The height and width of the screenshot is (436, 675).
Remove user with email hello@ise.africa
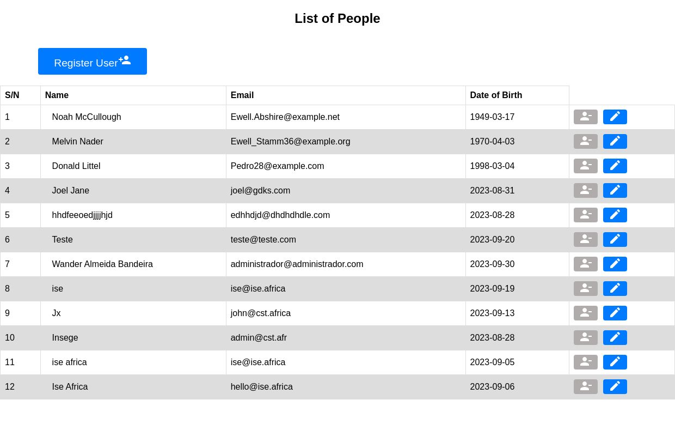pos(586,387)
